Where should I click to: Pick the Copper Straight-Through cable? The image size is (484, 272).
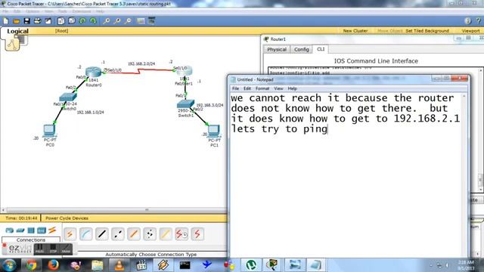tap(102, 234)
